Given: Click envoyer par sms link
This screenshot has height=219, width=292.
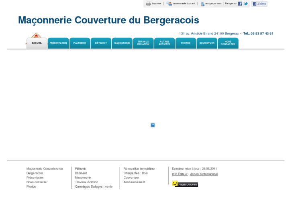Looking at the screenshot, I should [x=213, y=4].
